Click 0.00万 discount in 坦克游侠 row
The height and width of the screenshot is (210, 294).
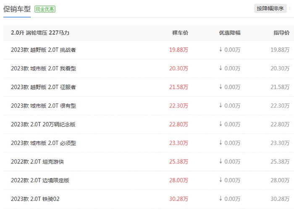[x=232, y=161]
